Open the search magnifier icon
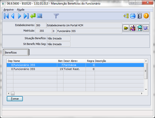The image size is (155, 118). (40, 16)
